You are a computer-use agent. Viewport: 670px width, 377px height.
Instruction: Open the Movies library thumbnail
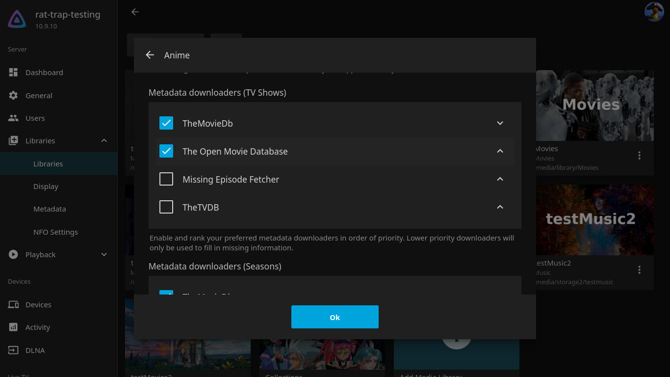[x=594, y=106]
